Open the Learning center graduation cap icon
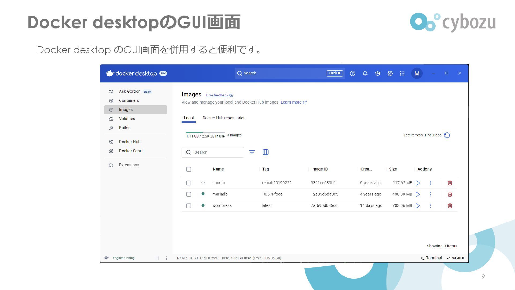The width and height of the screenshot is (515, 290). [378, 73]
